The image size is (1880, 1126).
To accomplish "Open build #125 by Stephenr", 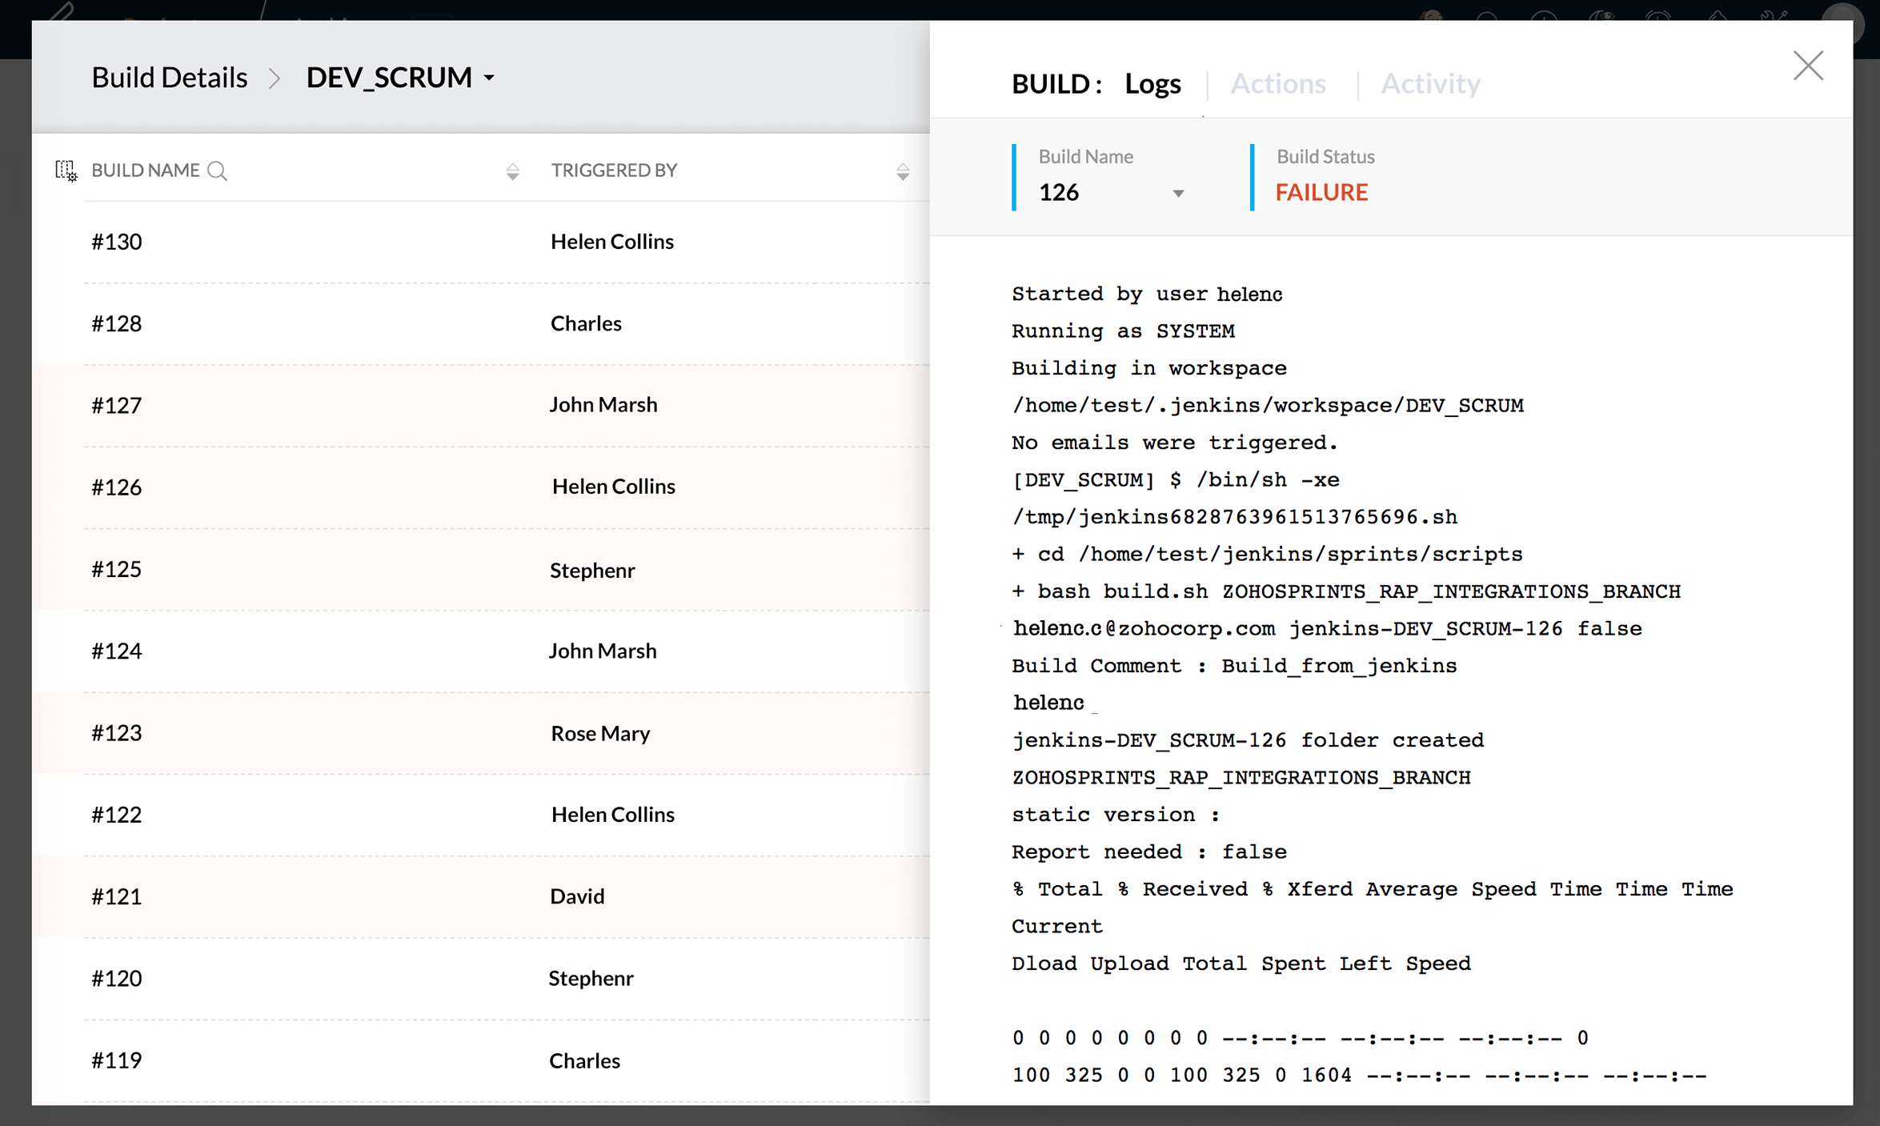I will point(117,569).
